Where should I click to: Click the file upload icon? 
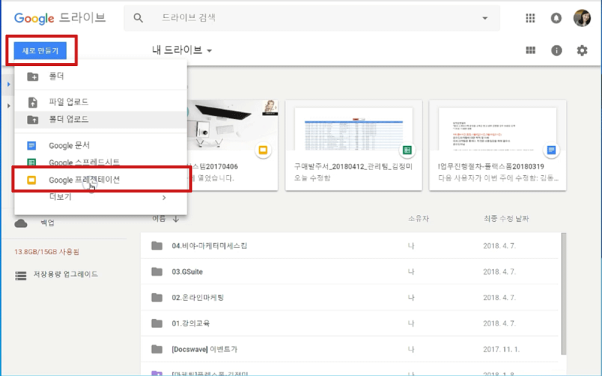32,102
